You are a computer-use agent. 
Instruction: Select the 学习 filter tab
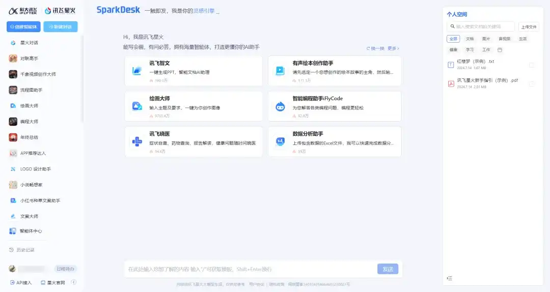[x=470, y=50]
